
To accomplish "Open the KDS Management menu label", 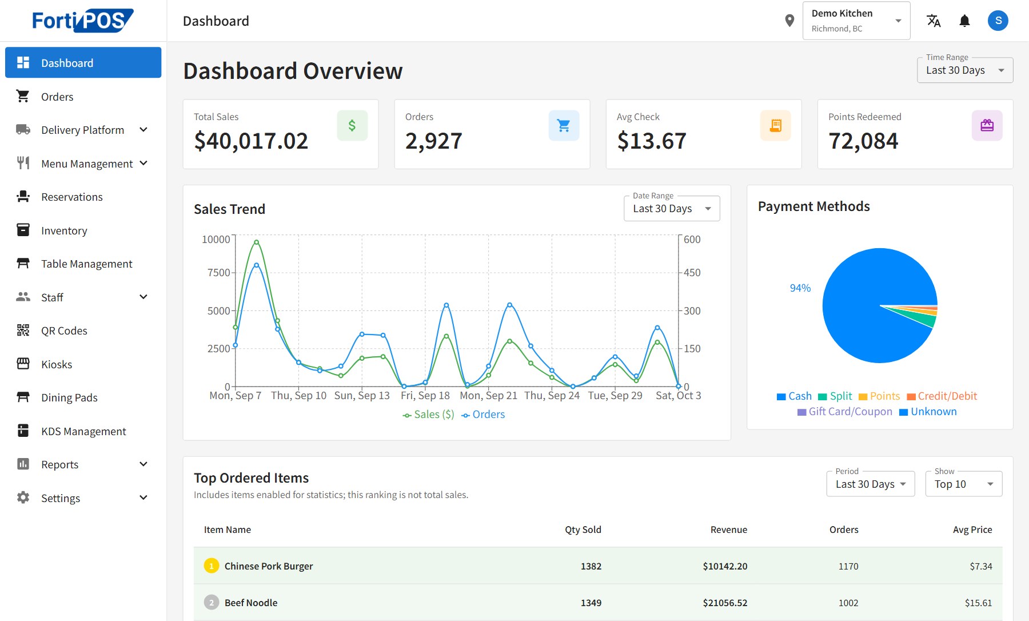I will [x=83, y=431].
